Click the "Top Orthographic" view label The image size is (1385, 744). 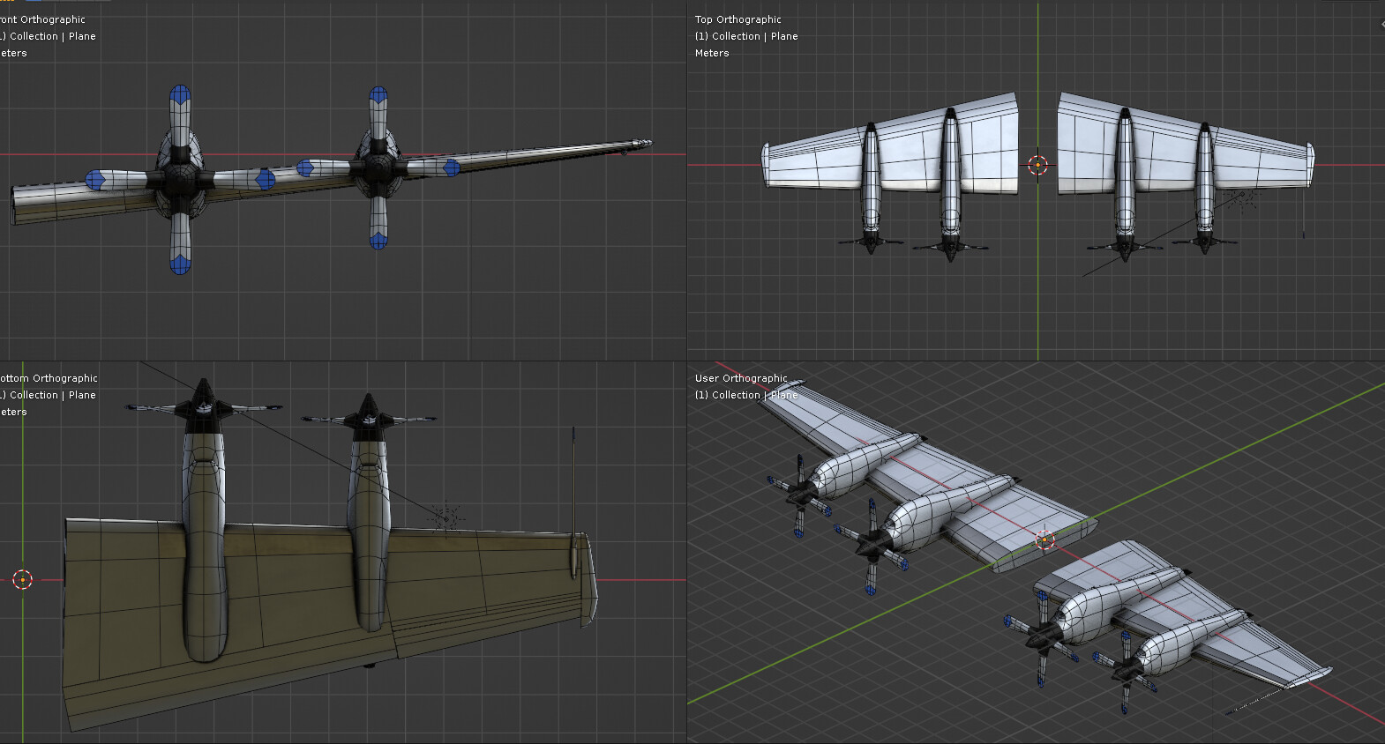[737, 19]
